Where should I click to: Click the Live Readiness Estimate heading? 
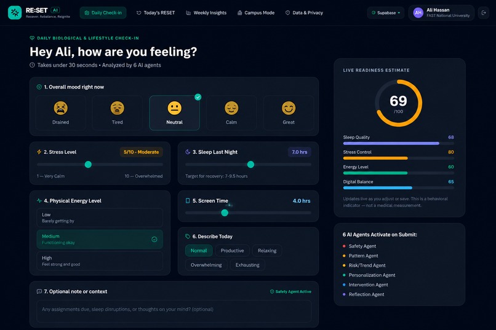click(377, 70)
